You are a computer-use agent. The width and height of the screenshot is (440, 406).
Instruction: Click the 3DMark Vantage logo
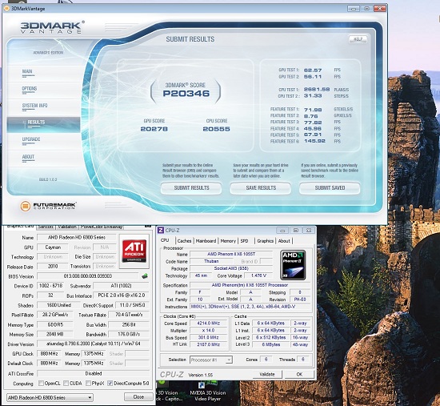52,27
